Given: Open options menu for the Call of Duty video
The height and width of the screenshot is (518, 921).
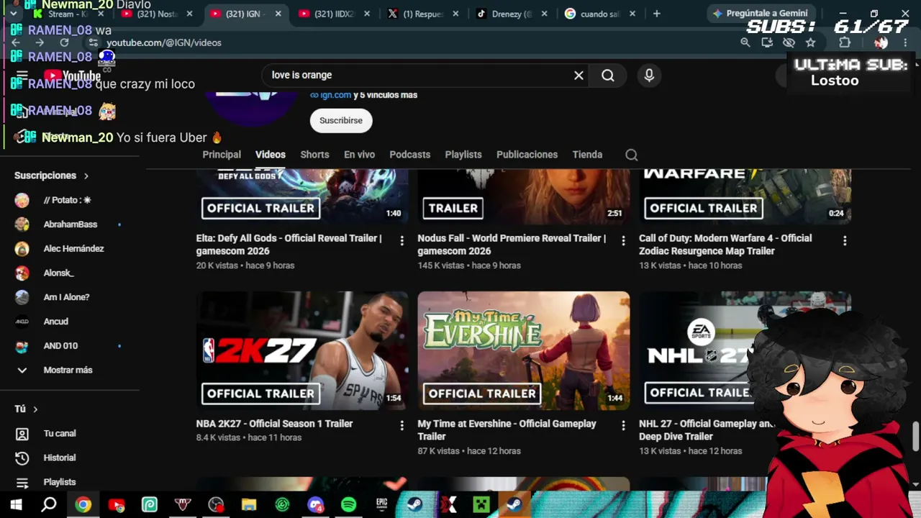Looking at the screenshot, I should click(845, 241).
